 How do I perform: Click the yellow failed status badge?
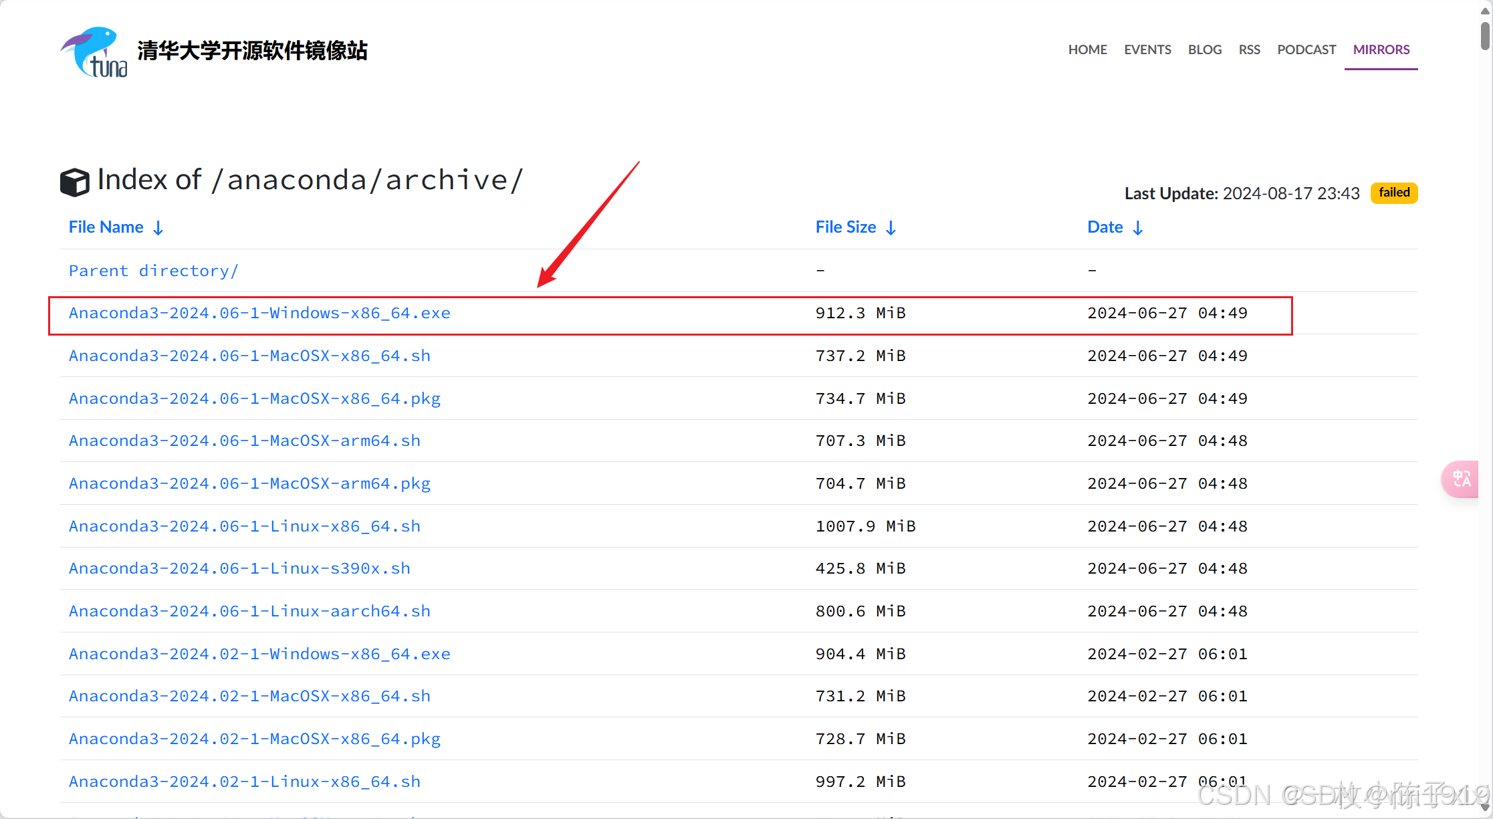click(x=1394, y=193)
